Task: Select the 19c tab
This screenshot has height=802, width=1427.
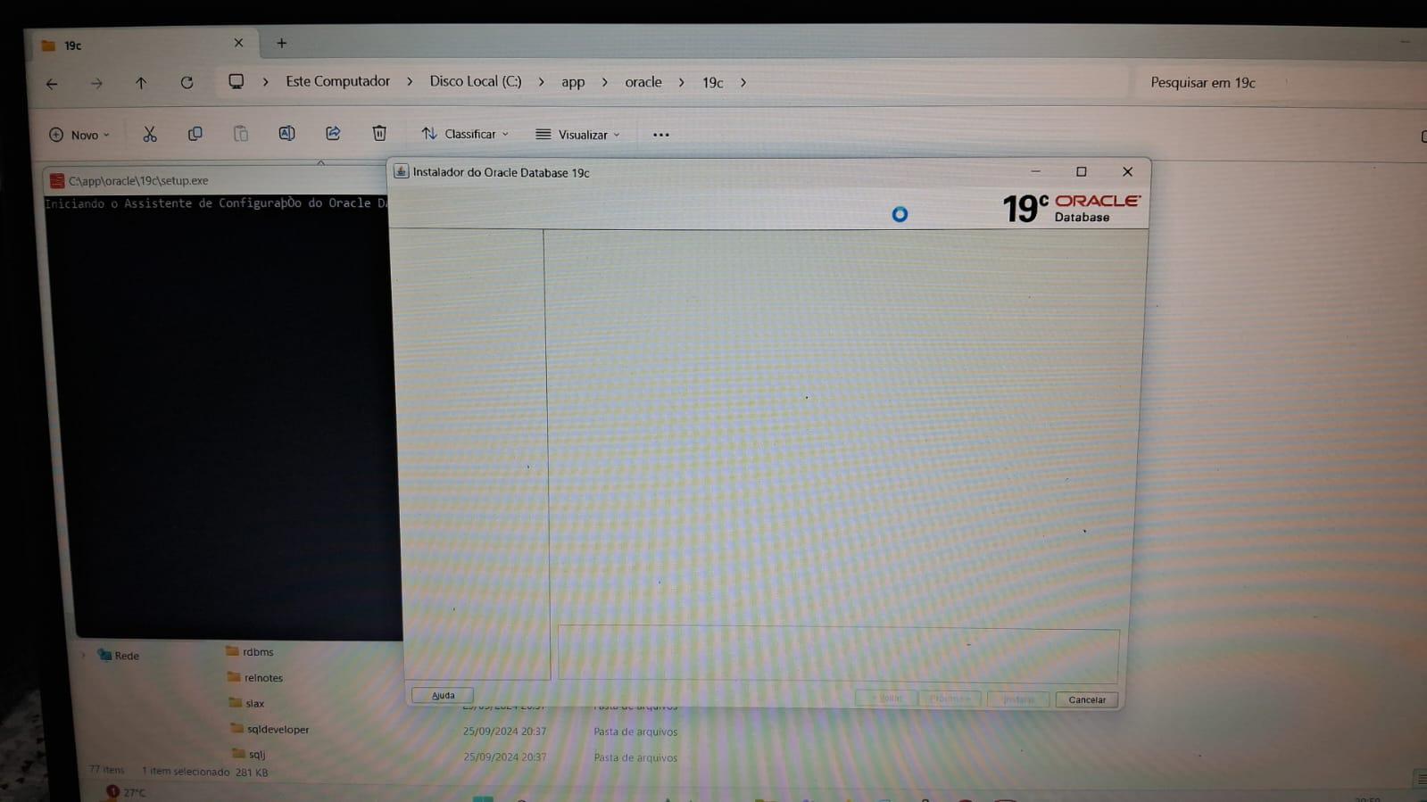Action: tap(143, 45)
